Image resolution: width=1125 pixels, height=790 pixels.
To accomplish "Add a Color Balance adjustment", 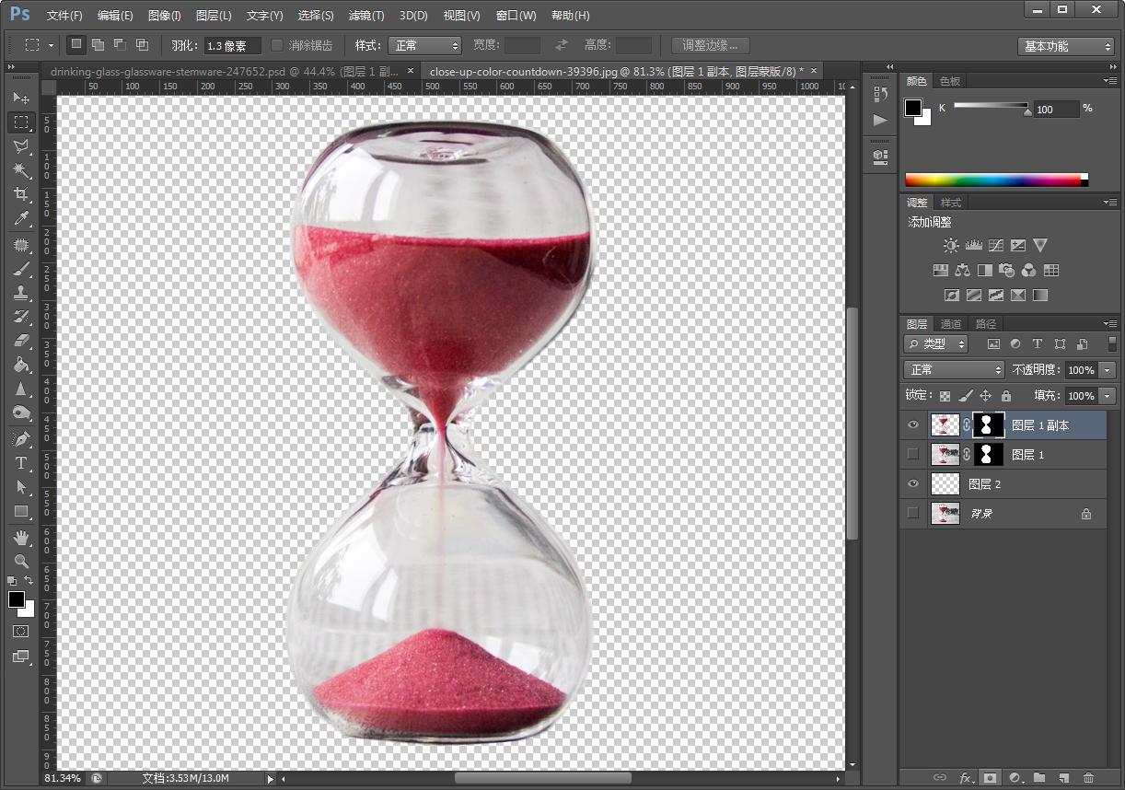I will pyautogui.click(x=962, y=271).
